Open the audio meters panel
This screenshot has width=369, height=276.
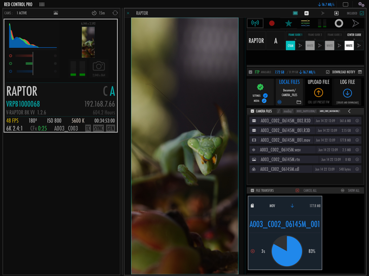321,23
